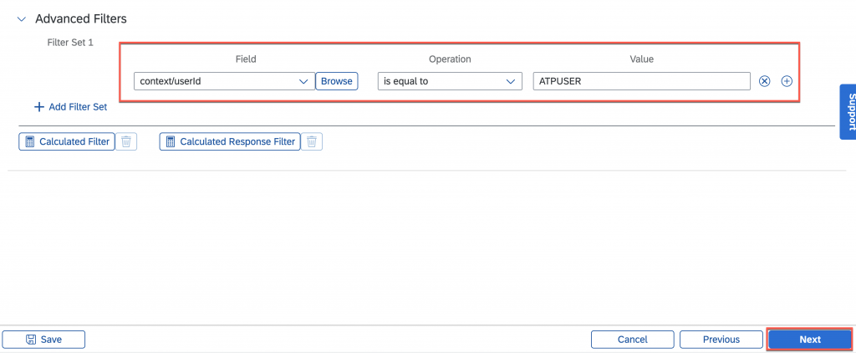
Task: Cancel the filter configuration
Action: coord(633,340)
